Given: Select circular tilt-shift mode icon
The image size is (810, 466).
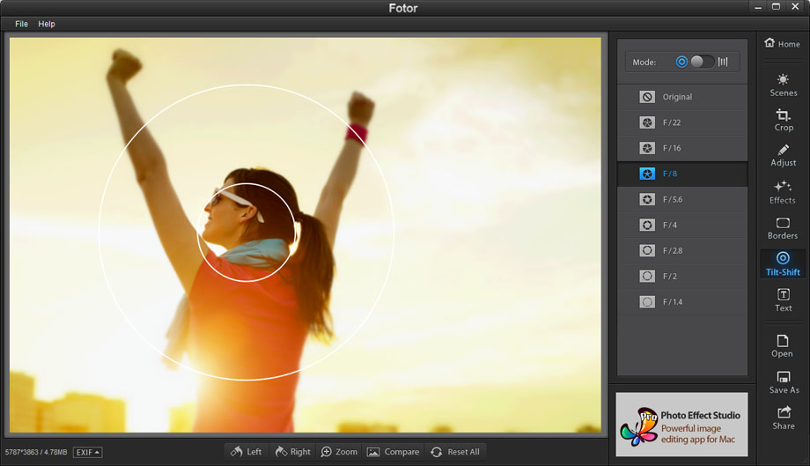Looking at the screenshot, I should click(681, 62).
